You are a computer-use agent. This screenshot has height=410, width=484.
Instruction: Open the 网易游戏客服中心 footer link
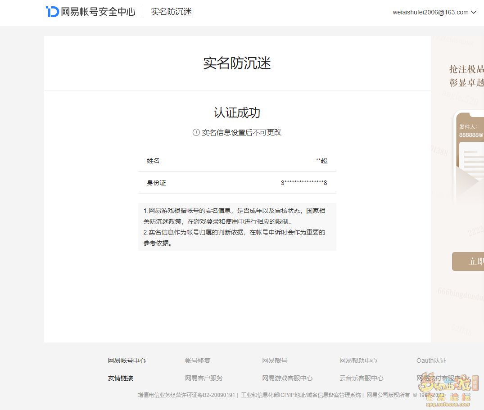[287, 378]
